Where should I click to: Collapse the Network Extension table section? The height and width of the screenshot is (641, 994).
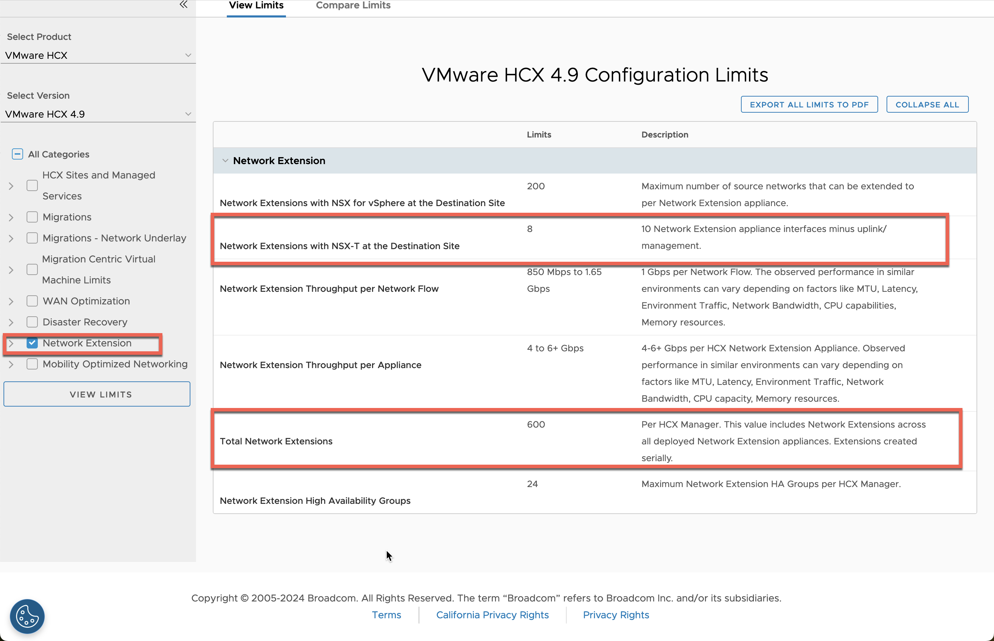(226, 160)
